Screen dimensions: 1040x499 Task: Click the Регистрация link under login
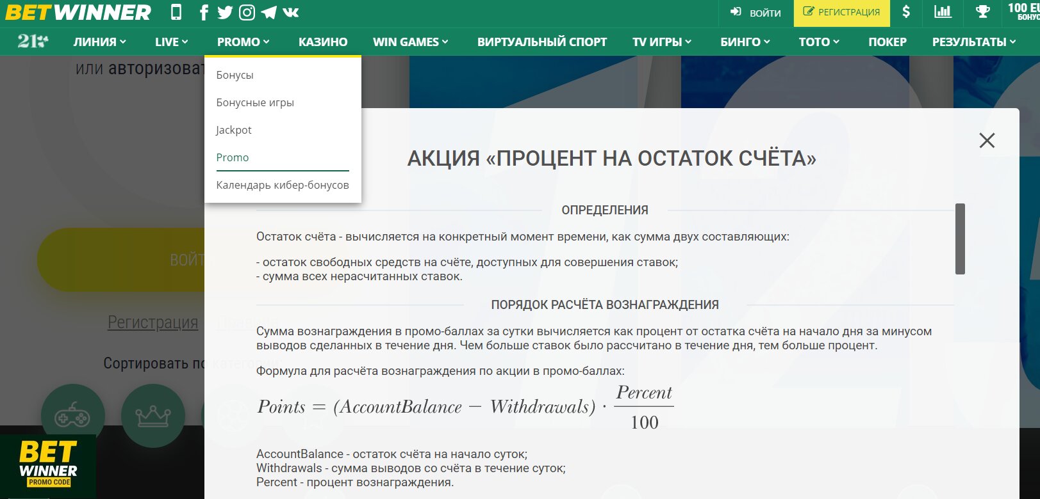pyautogui.click(x=153, y=322)
